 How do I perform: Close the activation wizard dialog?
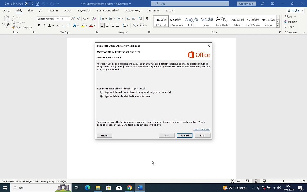coord(208,46)
